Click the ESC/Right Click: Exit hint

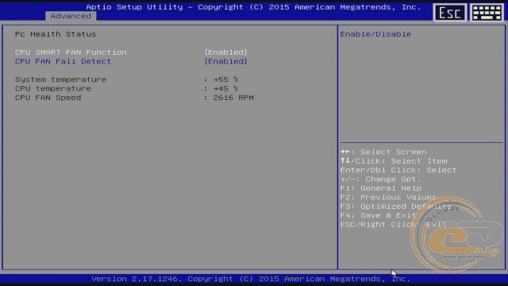click(394, 225)
